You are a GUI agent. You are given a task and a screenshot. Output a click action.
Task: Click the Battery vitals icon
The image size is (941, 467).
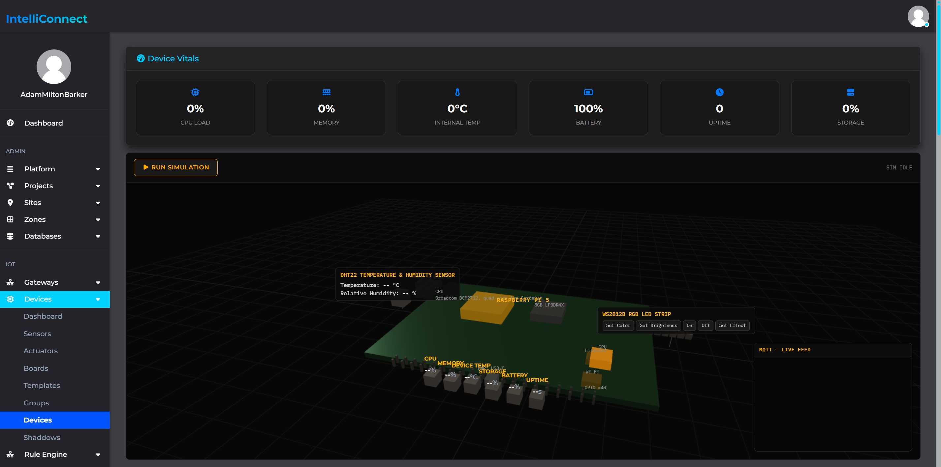pyautogui.click(x=588, y=92)
